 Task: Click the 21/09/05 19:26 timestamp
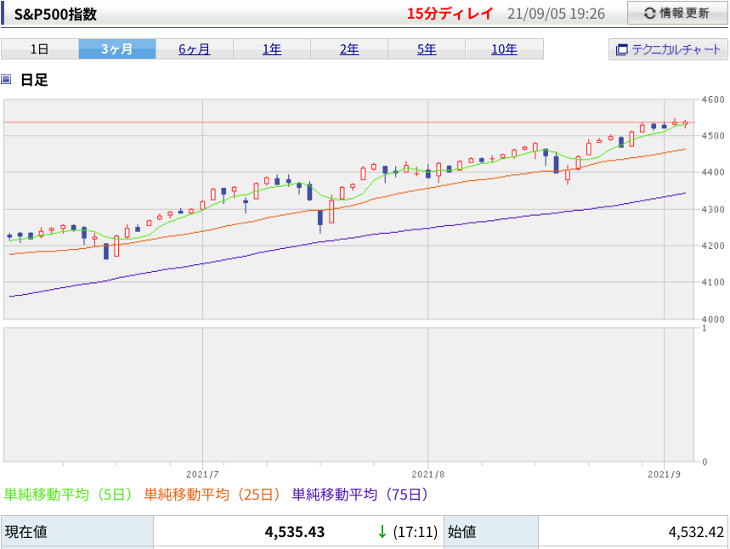pyautogui.click(x=556, y=14)
